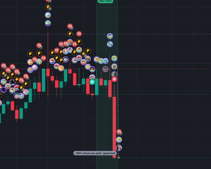The height and width of the screenshot is (169, 211).
Task: Click the topmost CS marker with badge 3
Action: pyautogui.click(x=70, y=26)
